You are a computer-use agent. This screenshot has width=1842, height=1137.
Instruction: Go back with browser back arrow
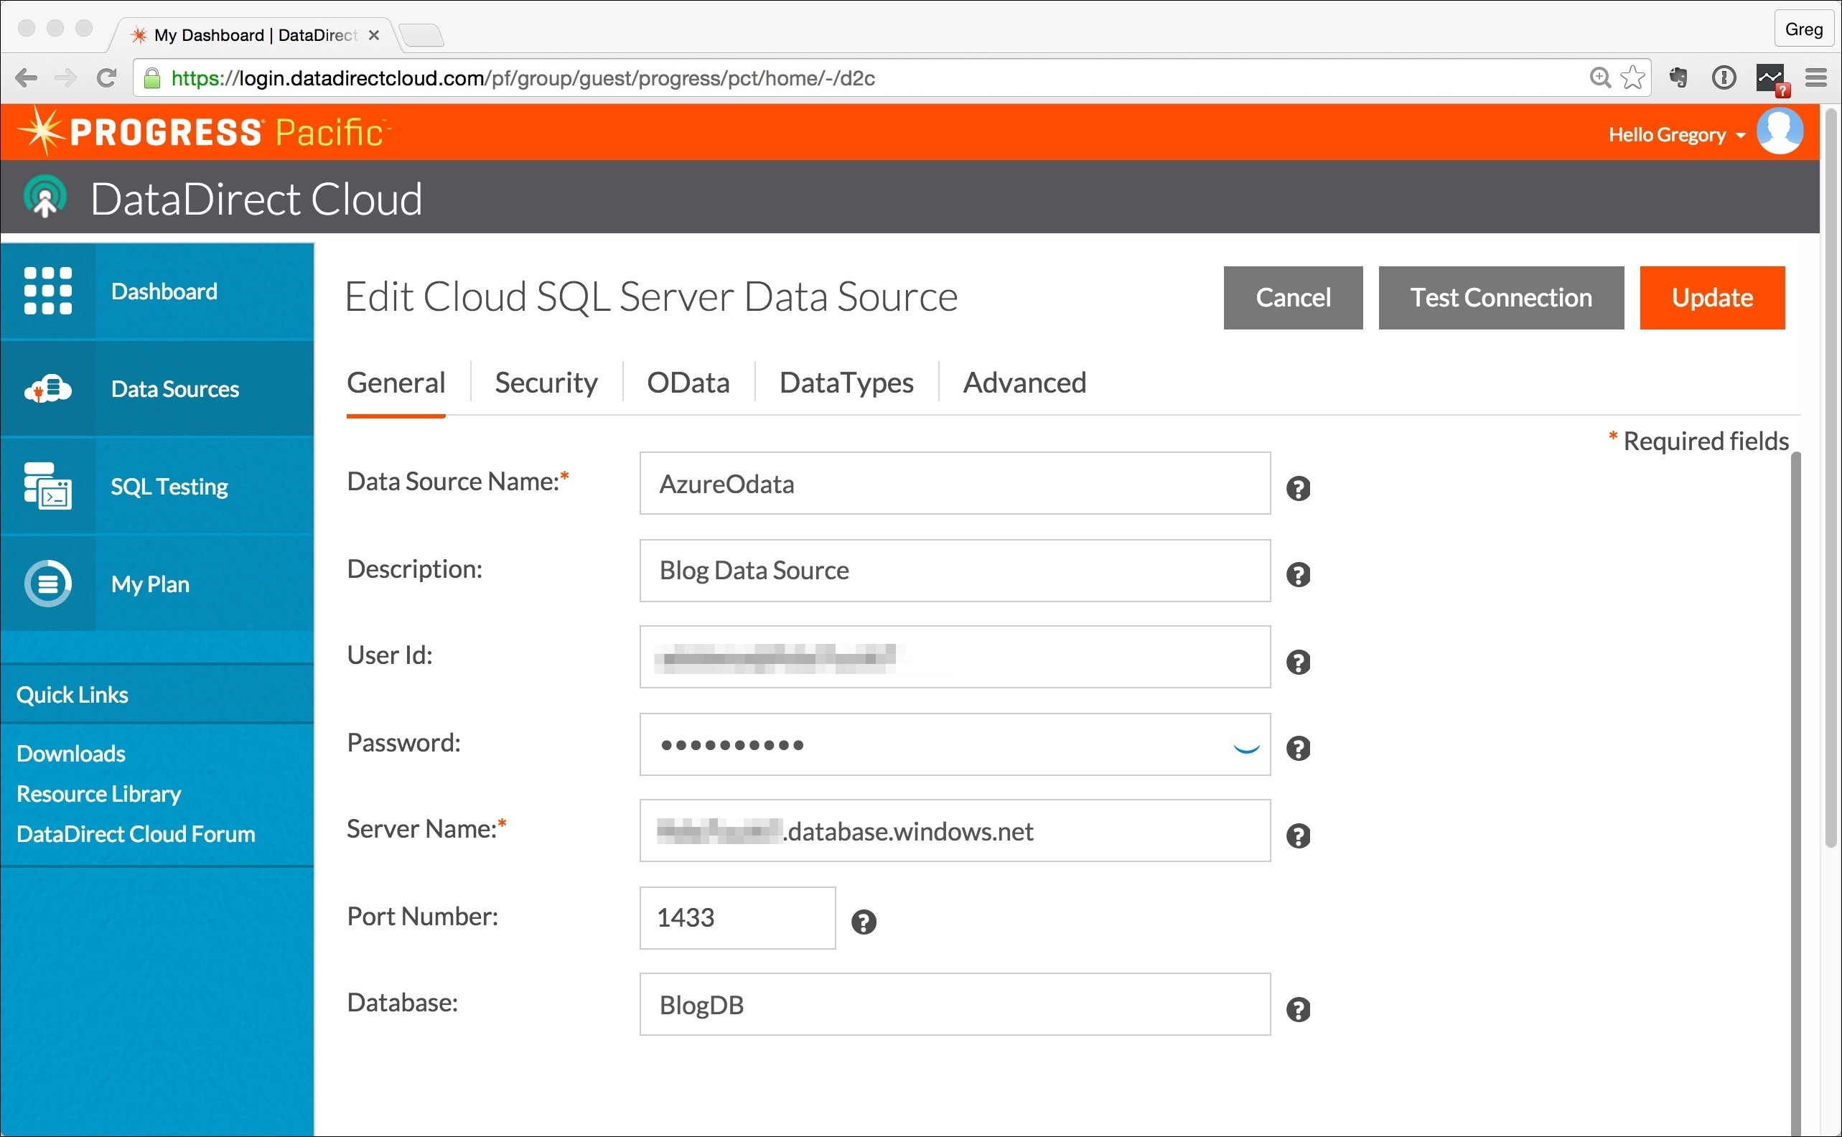(x=27, y=78)
